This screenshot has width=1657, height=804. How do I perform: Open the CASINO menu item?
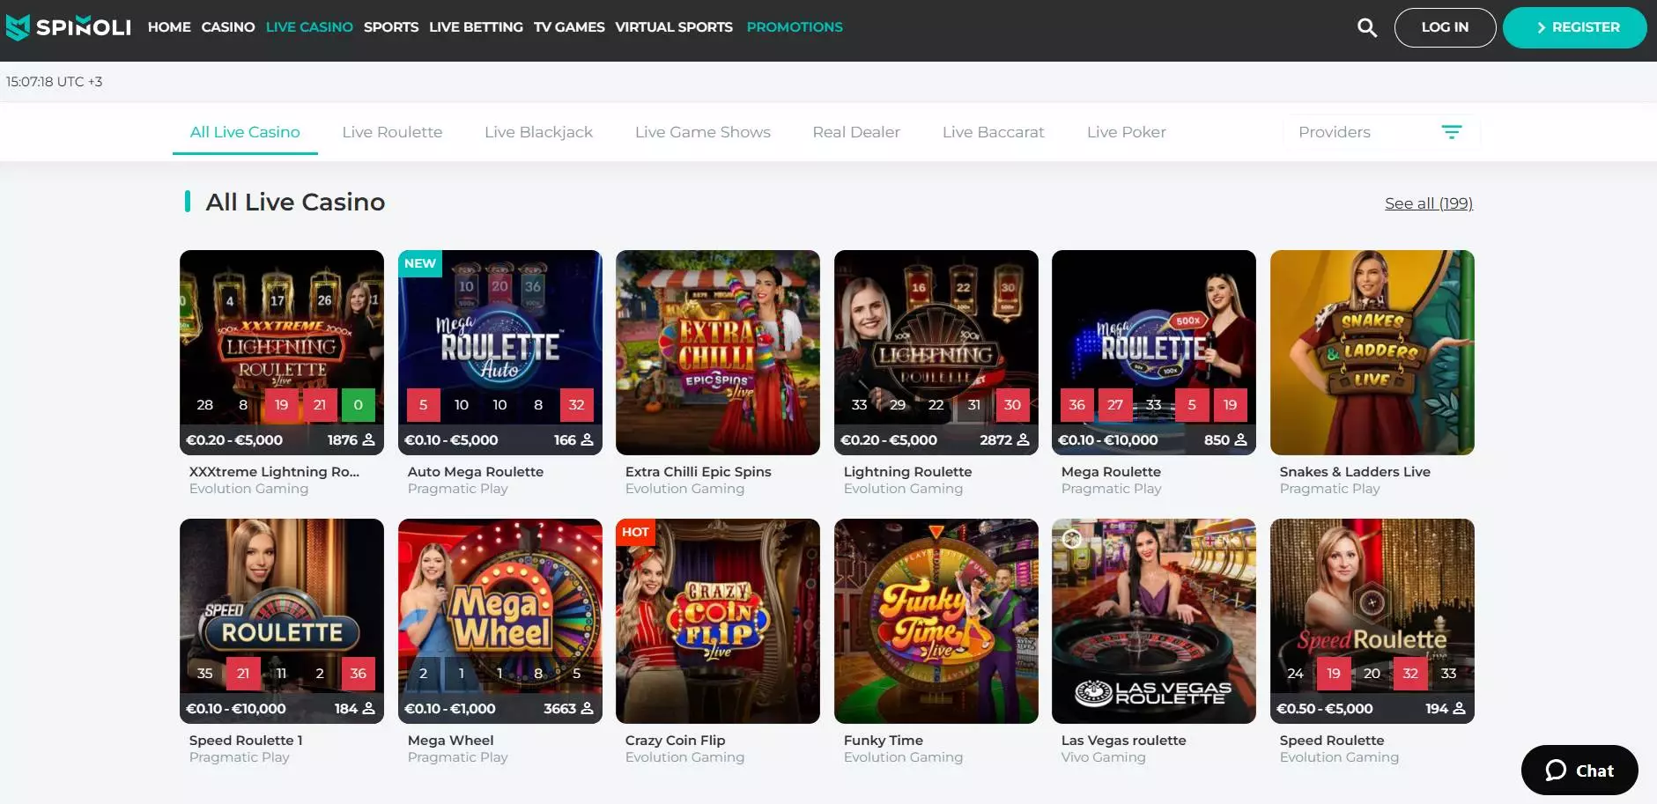coord(228,27)
